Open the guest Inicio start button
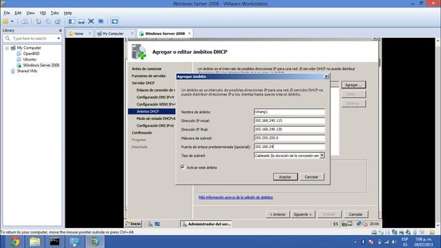The width and height of the screenshot is (441, 248). pyautogui.click(x=133, y=224)
